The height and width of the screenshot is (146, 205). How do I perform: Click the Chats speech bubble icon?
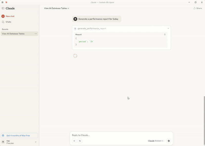click(x=3, y=22)
